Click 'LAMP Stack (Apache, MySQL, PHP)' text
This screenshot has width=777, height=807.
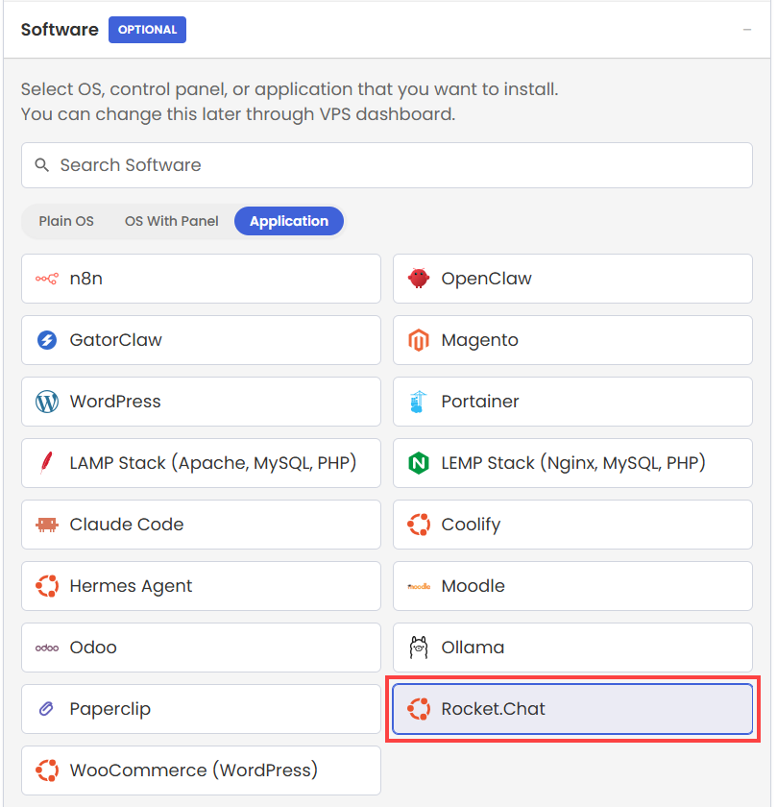[x=213, y=463]
